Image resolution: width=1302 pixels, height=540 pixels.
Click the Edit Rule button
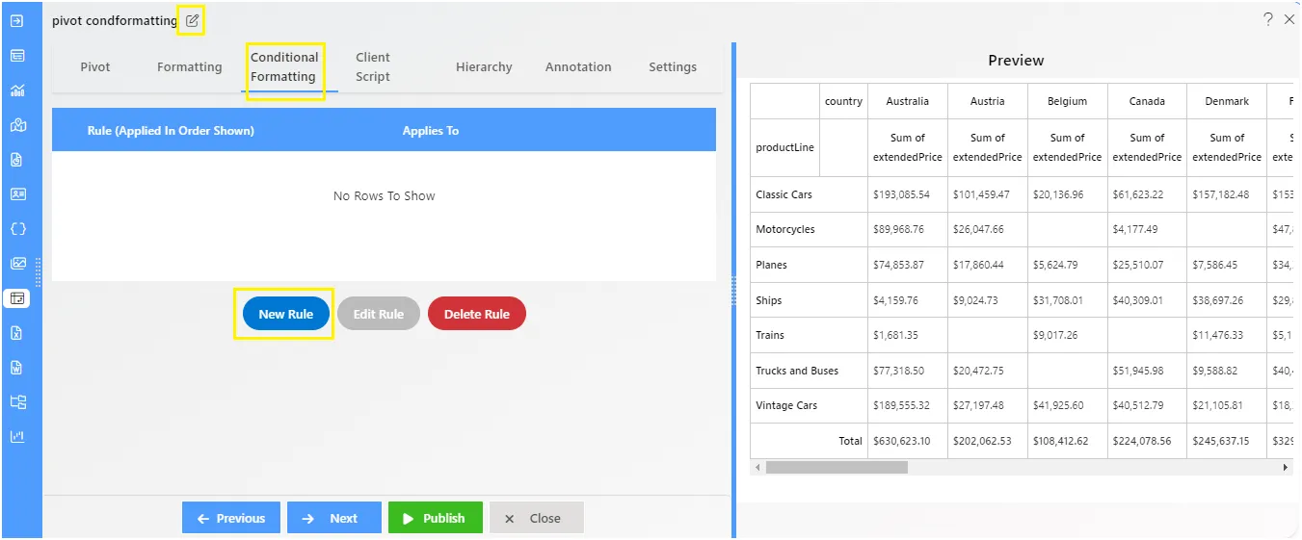379,314
